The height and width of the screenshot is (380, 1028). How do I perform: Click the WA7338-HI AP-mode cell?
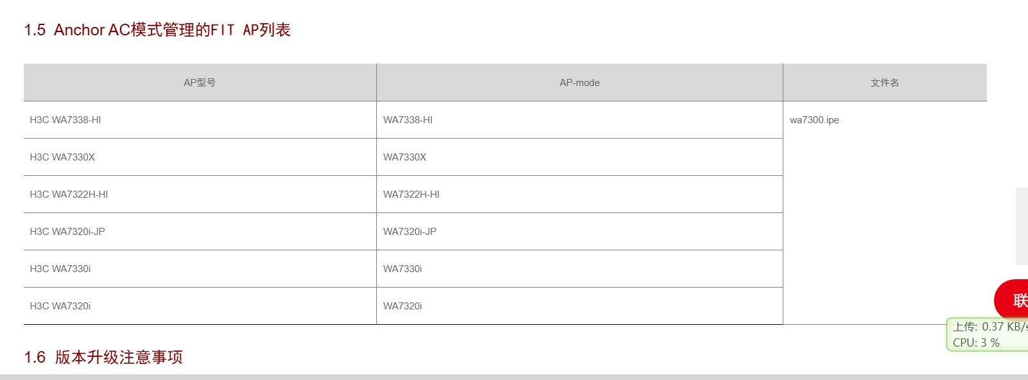tap(408, 120)
